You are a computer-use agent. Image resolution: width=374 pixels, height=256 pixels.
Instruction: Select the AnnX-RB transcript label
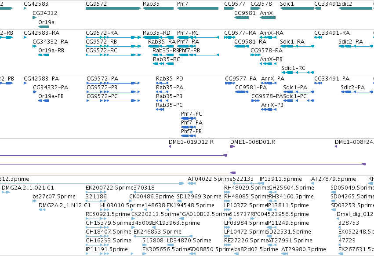tap(271, 59)
